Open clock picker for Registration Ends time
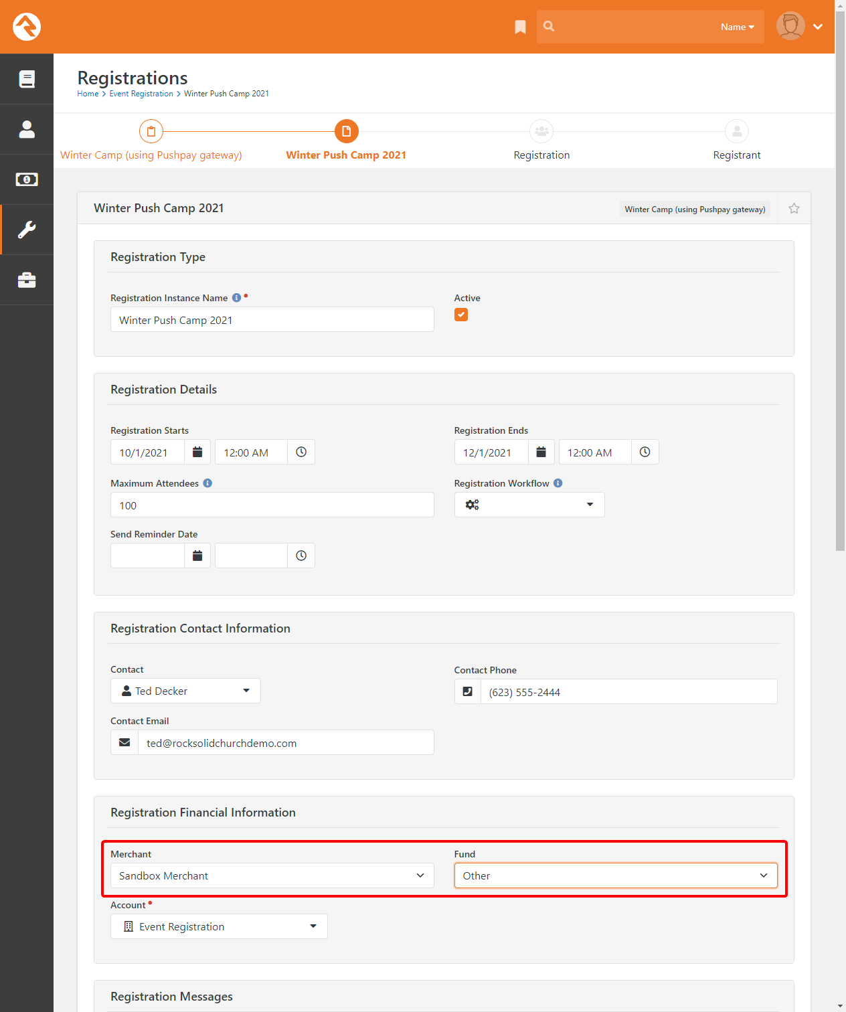This screenshot has width=846, height=1012. pos(645,452)
